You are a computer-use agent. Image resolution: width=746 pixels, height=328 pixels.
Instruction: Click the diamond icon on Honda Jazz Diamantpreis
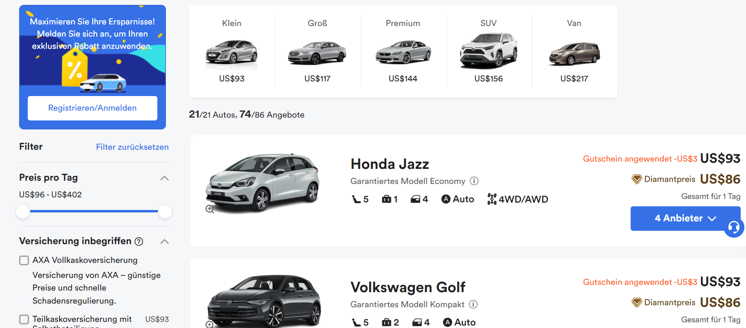pos(637,179)
